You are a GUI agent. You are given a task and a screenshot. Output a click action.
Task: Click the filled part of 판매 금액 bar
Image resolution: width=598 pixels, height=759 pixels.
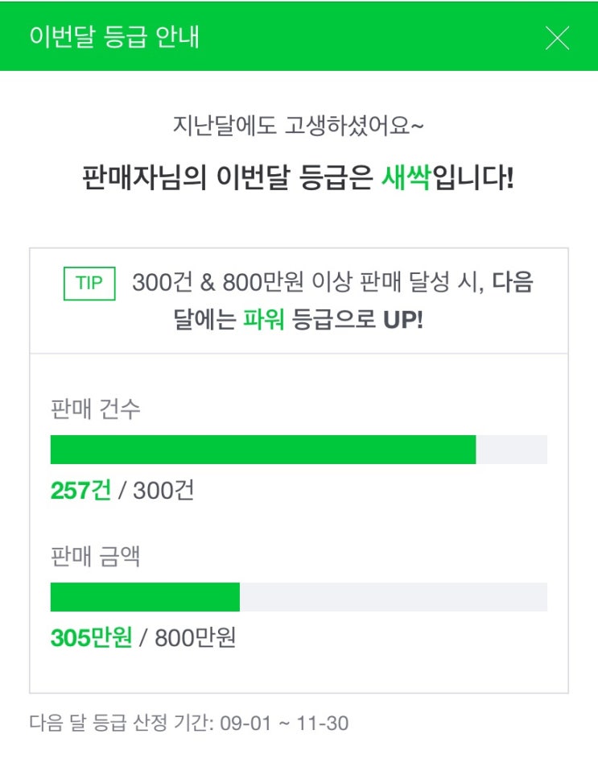click(x=145, y=597)
